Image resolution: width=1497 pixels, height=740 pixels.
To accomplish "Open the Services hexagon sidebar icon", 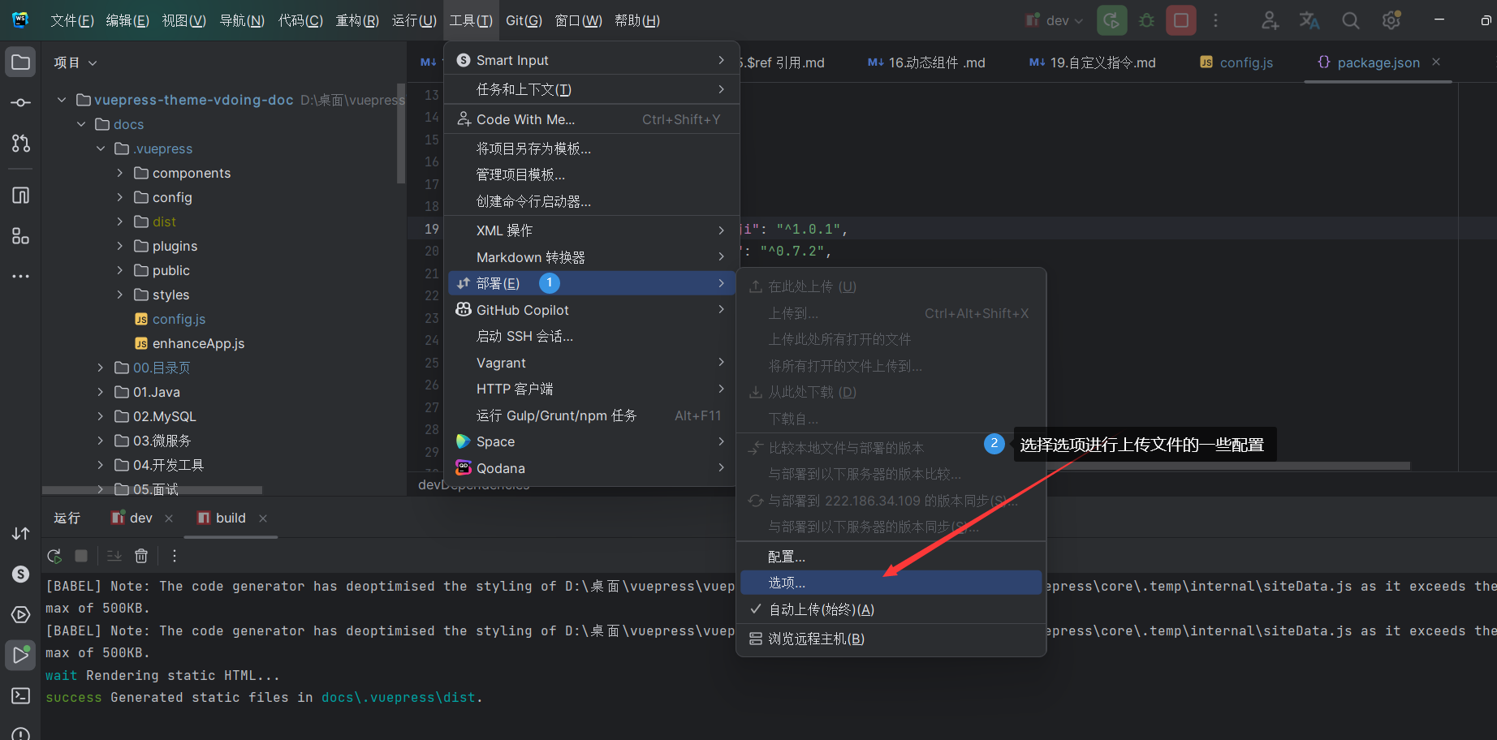I will click(21, 614).
